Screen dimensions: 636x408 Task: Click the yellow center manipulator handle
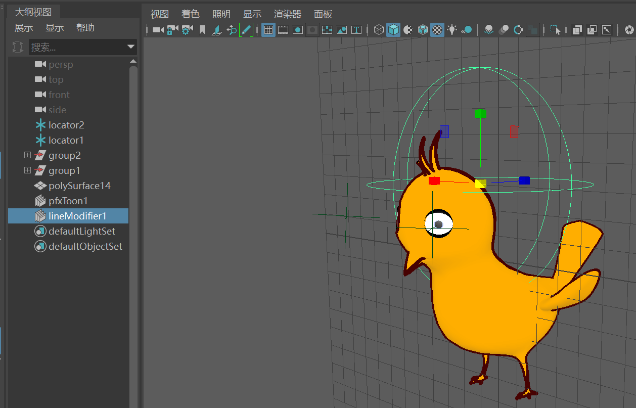480,184
